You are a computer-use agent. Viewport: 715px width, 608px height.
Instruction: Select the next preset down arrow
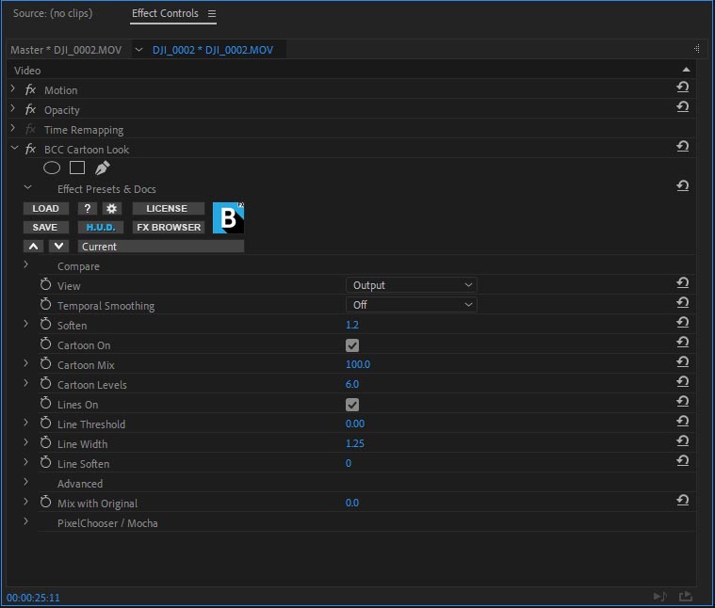58,247
